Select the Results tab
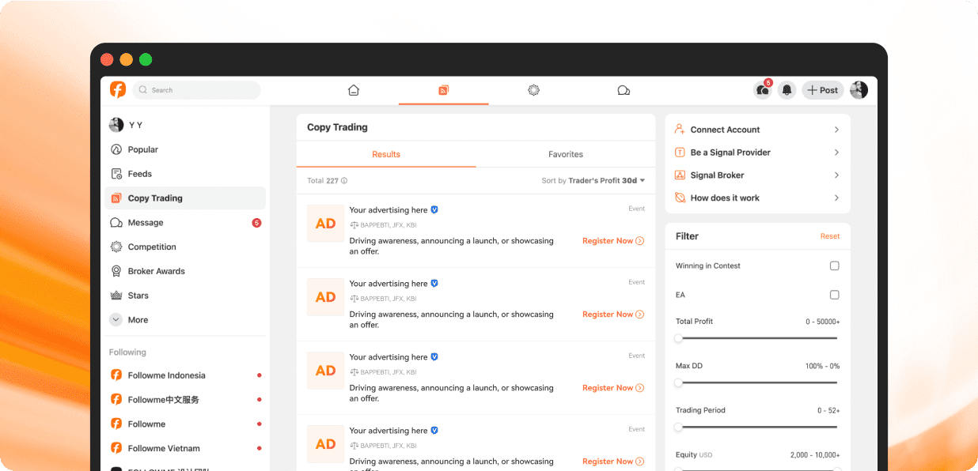This screenshot has width=978, height=471. [386, 155]
